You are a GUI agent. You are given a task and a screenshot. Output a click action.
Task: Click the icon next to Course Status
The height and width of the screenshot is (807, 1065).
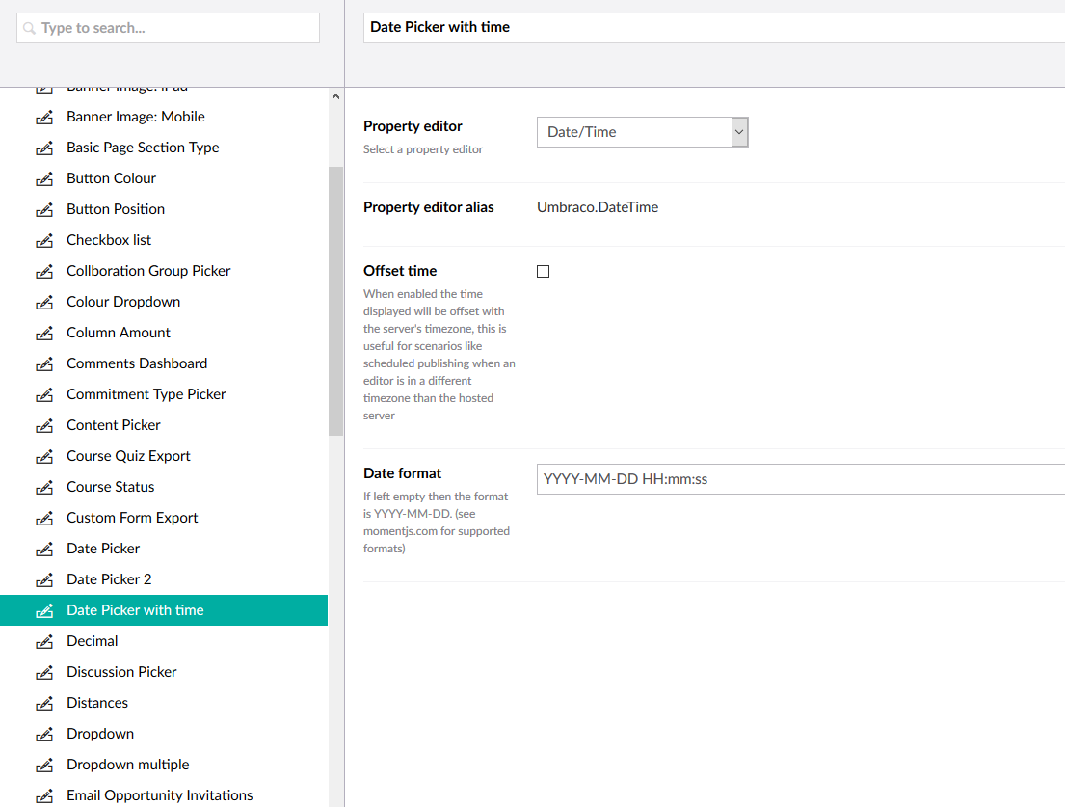coord(44,488)
